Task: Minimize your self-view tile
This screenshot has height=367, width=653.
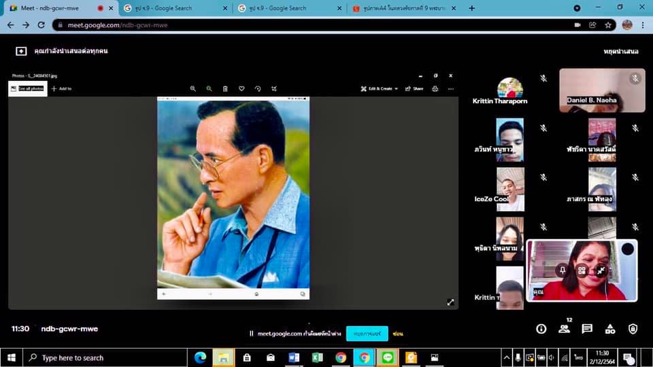Action: pos(601,270)
